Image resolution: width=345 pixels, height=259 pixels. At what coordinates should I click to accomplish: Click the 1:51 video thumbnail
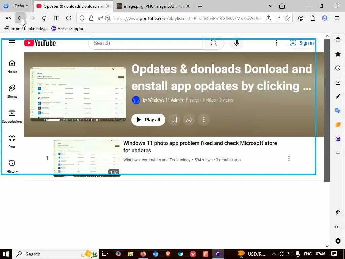coord(87,158)
